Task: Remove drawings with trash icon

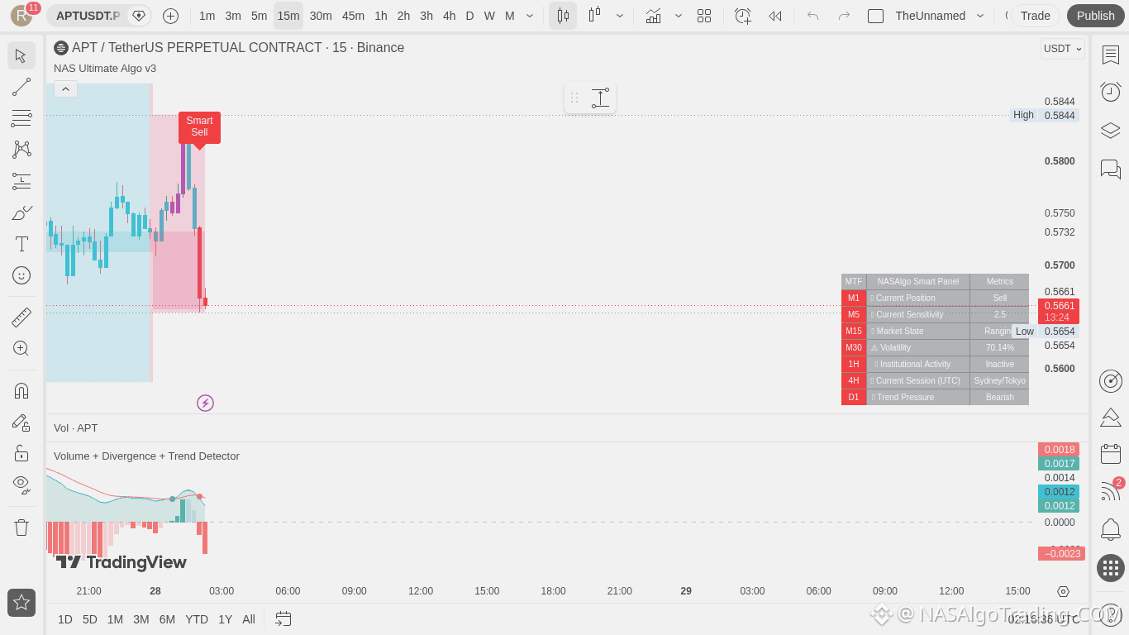Action: (21, 528)
